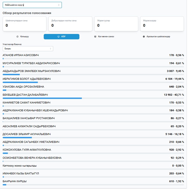The image size is (189, 190).
Task: Click the monitor icon in АЭУ tab
Action: pos(58,37)
